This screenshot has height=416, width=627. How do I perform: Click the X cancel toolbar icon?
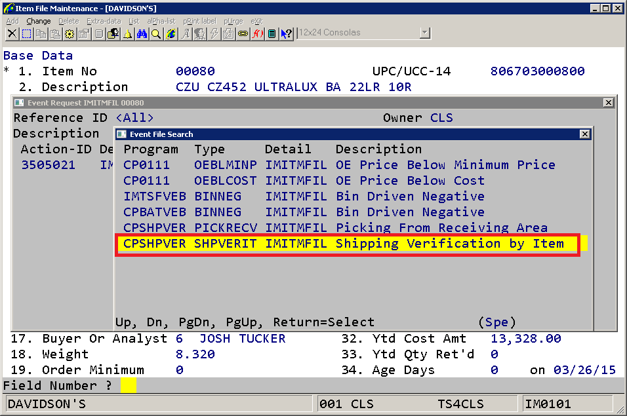(x=12, y=33)
